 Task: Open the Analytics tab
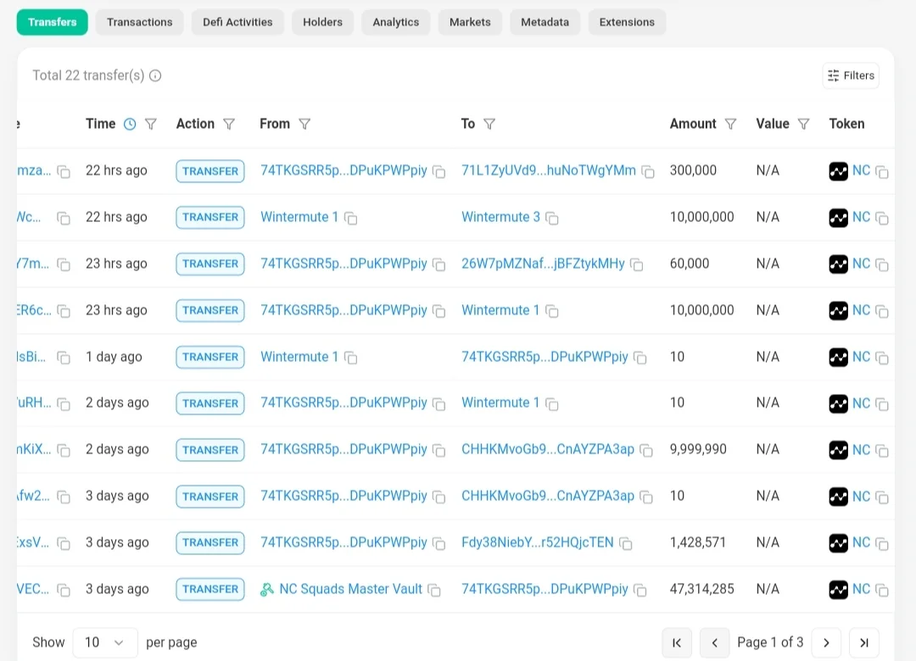(396, 22)
